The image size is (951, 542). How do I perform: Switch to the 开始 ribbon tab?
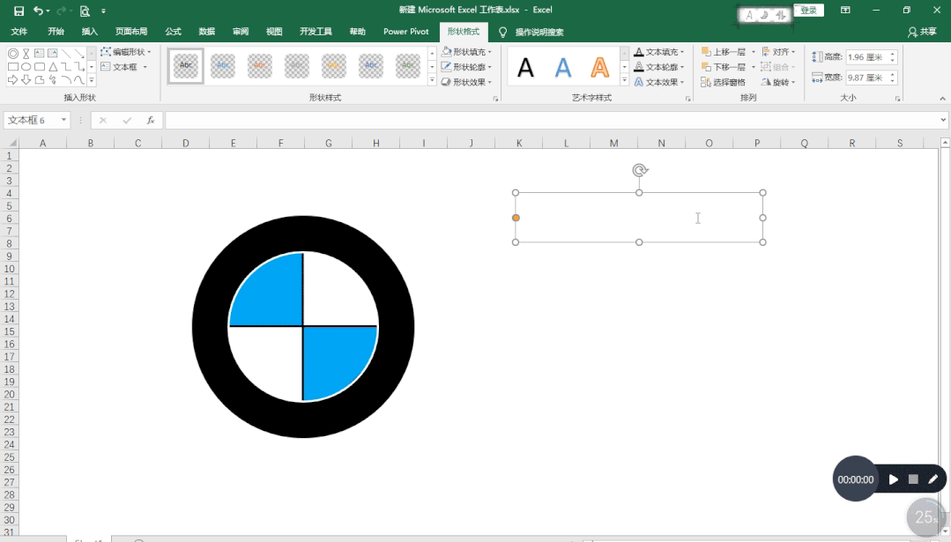[x=56, y=32]
